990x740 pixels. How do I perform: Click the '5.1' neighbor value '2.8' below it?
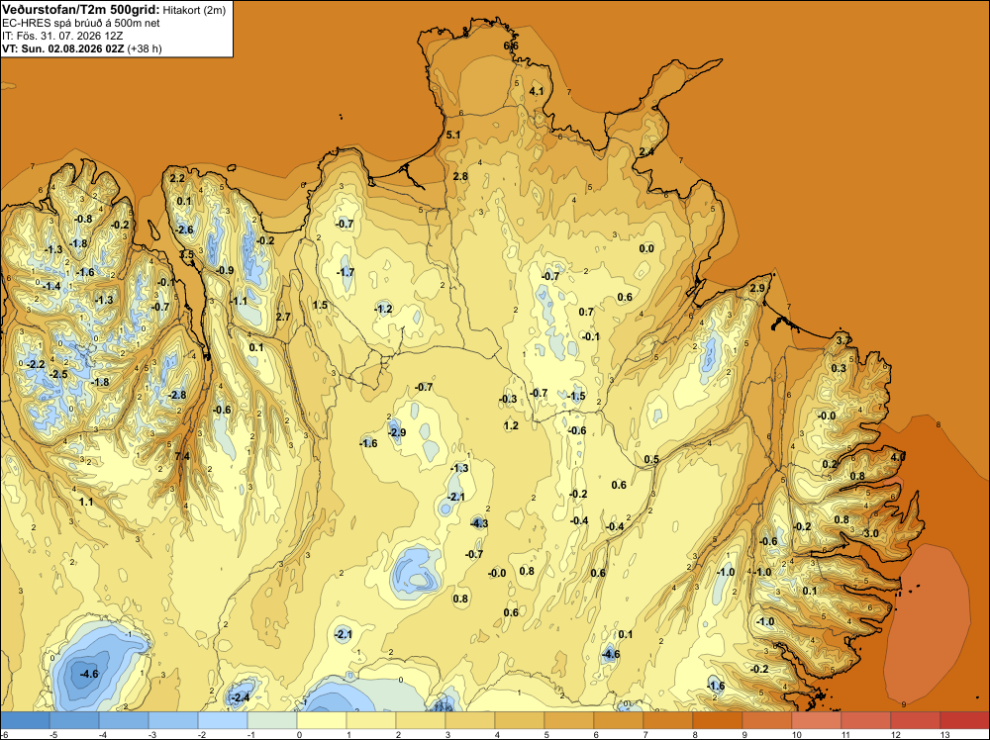point(460,176)
